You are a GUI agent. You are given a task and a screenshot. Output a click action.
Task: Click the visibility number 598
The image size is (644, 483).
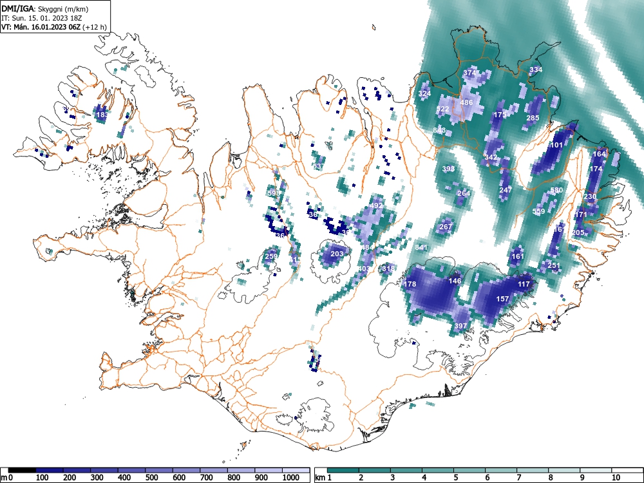pos(274,193)
